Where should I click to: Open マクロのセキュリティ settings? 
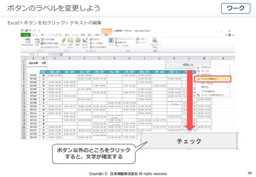(x=50, y=47)
